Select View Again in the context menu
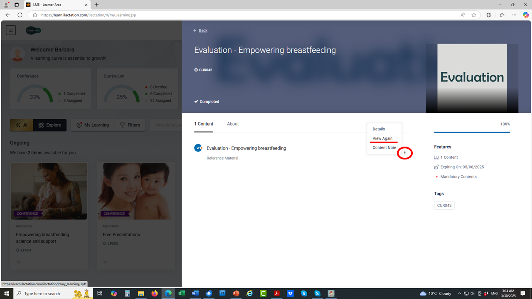 382,138
